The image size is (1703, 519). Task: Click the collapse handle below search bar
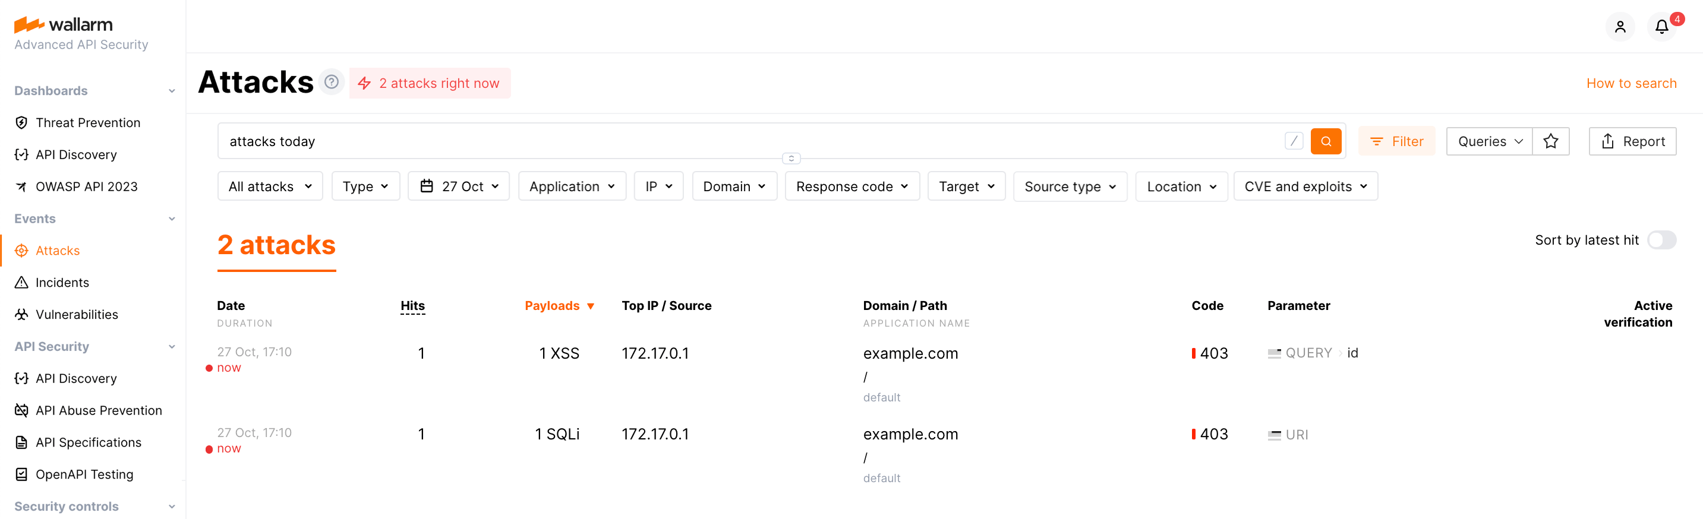pyautogui.click(x=791, y=159)
